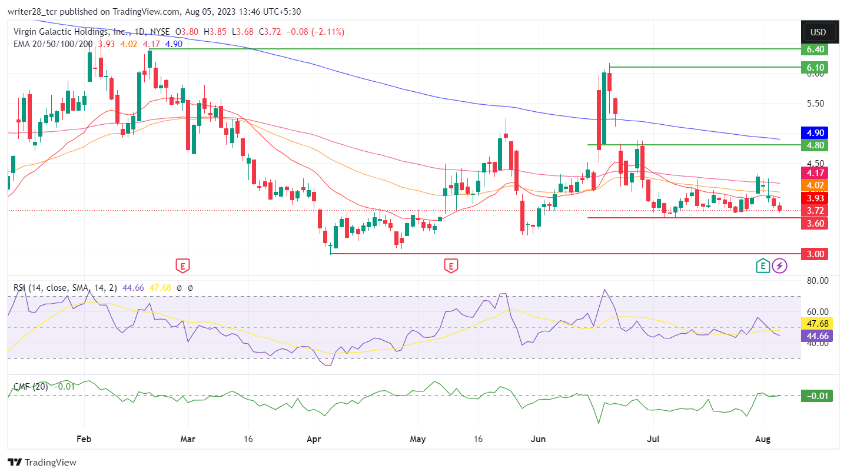Click the green -0.01 CMF axis label
Screen dimensions: 847x475
click(x=817, y=396)
